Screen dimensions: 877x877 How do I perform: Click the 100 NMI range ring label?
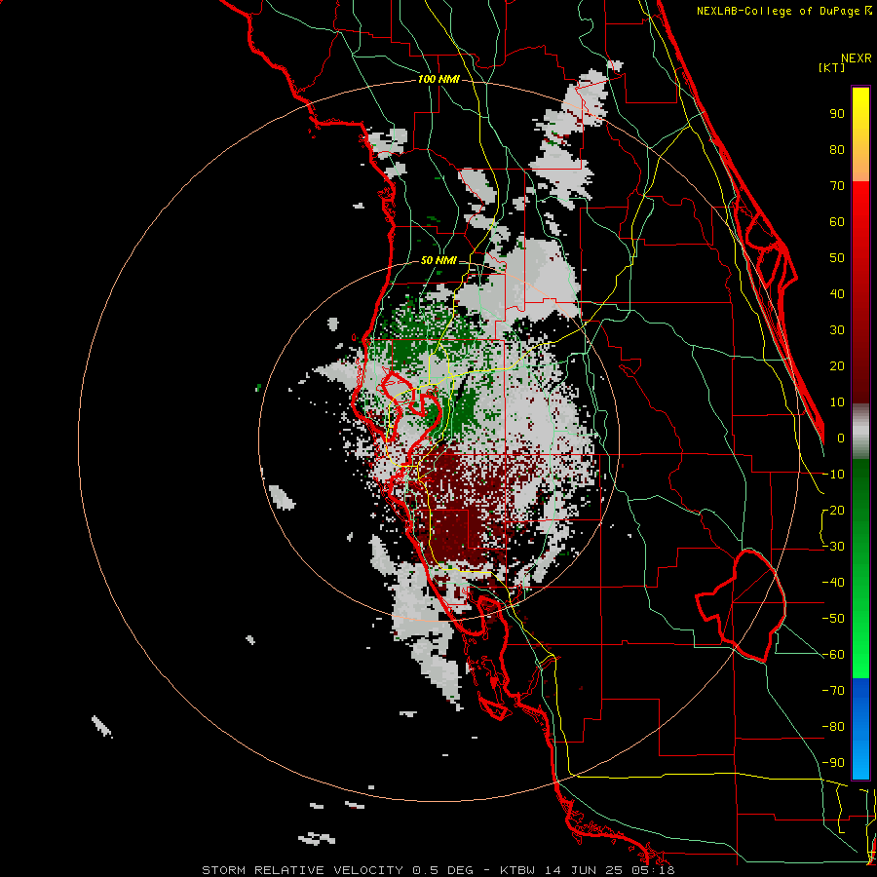[438, 80]
